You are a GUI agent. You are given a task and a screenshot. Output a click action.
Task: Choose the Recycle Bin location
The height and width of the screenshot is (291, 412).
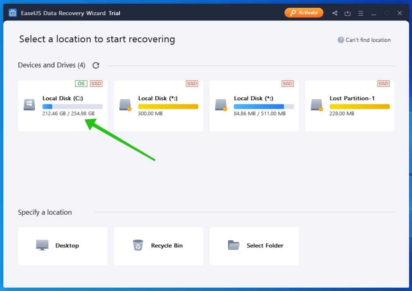click(x=158, y=246)
